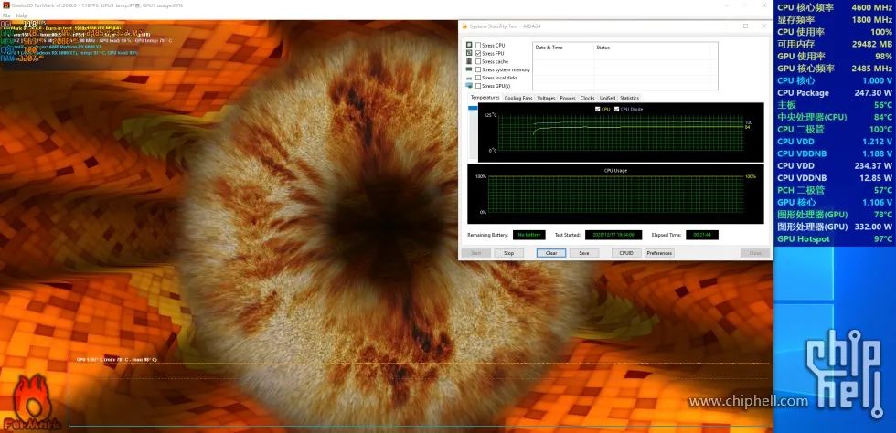Click the disabled Start button
Viewport: 896px width, 433px height.
point(476,253)
